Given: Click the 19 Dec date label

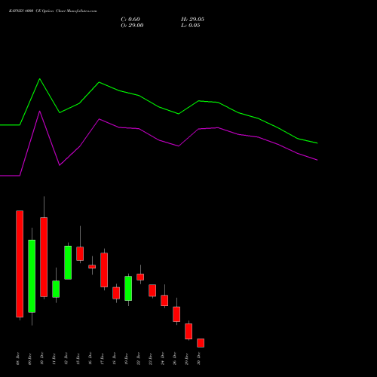Looking at the screenshot, I should pyautogui.click(x=127, y=359).
